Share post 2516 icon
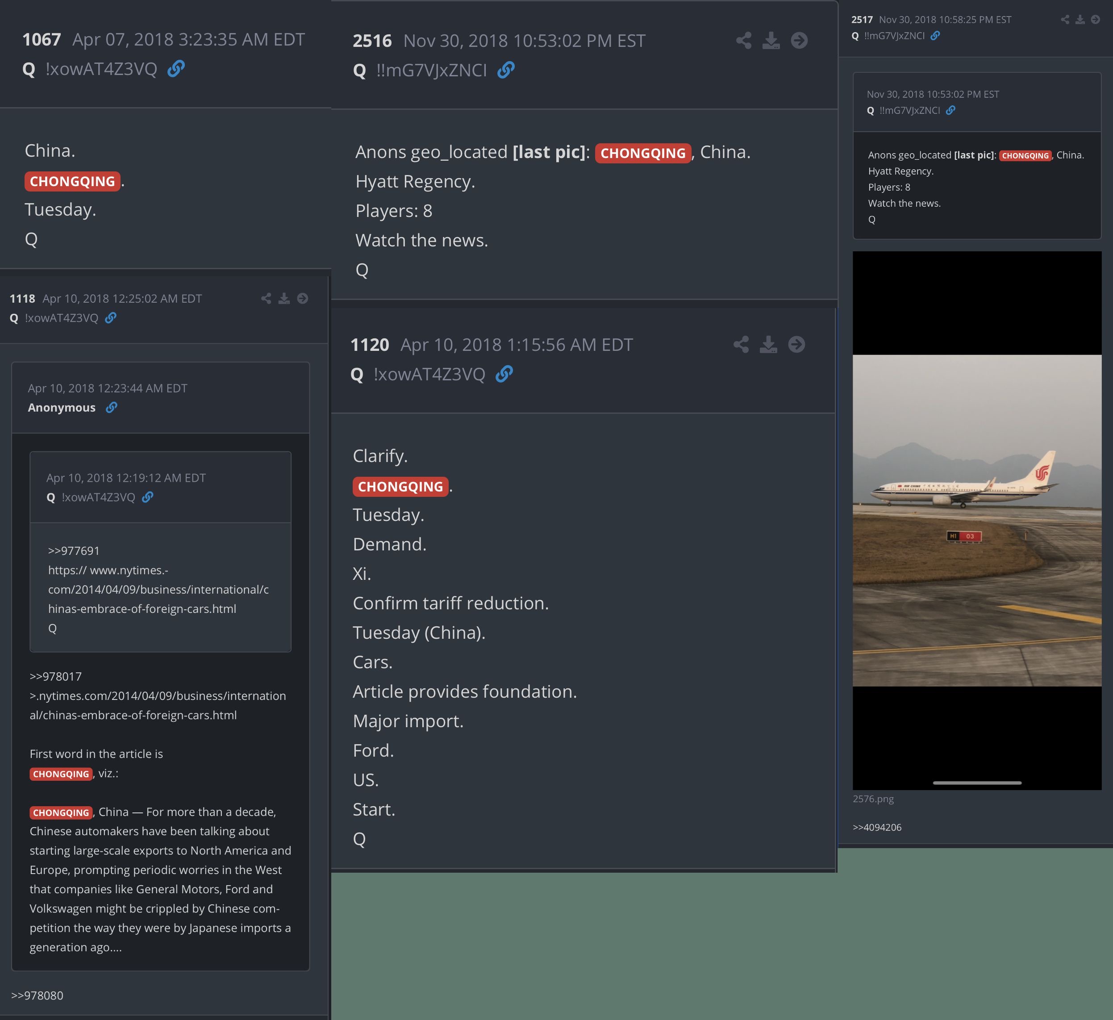1113x1020 pixels. pos(744,40)
